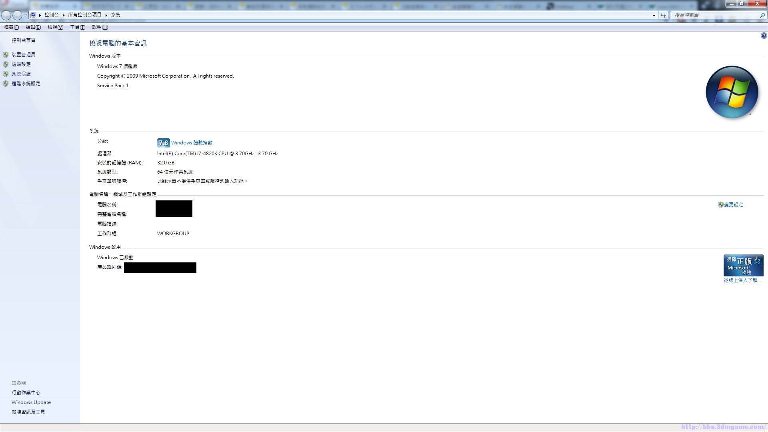Open Windows 體驗指數 link
Screen dimensions: 768x432
tap(192, 143)
